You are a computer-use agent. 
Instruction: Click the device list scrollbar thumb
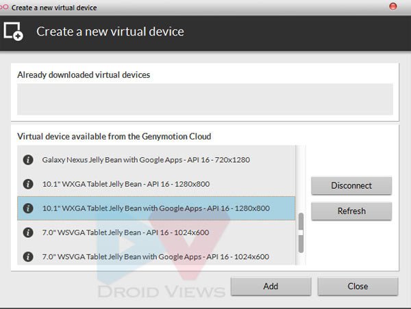click(301, 232)
